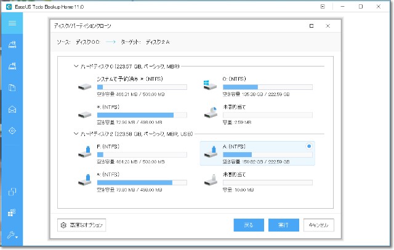This screenshot has width=394, height=250.
Task: Click the System Backup sidebar icon
Action: pyautogui.click(x=11, y=67)
